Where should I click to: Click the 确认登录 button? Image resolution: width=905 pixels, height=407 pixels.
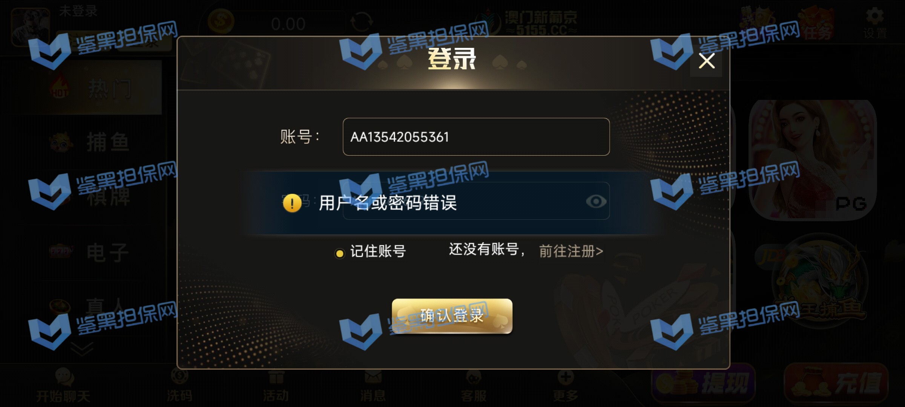[452, 316]
